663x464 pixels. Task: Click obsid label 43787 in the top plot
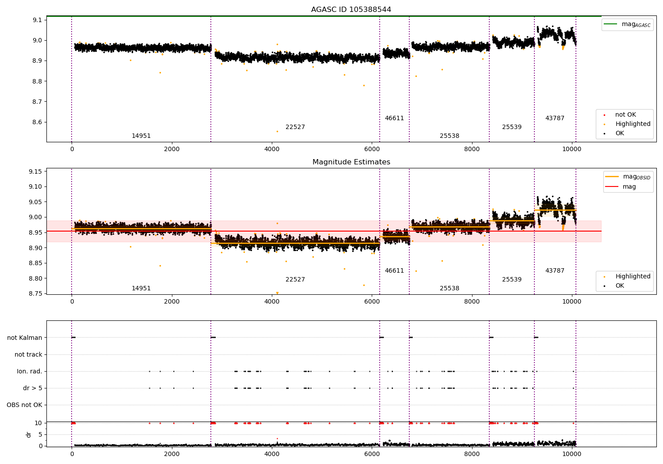(555, 118)
